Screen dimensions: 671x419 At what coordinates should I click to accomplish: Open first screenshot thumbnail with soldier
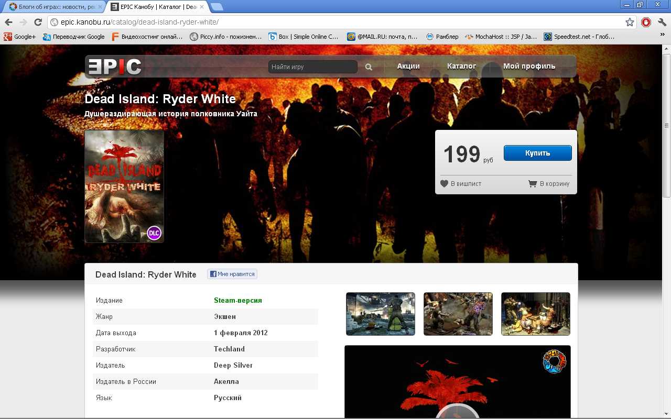tap(381, 314)
